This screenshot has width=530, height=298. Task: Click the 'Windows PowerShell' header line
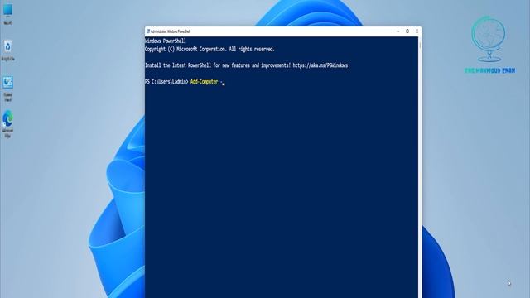point(166,41)
